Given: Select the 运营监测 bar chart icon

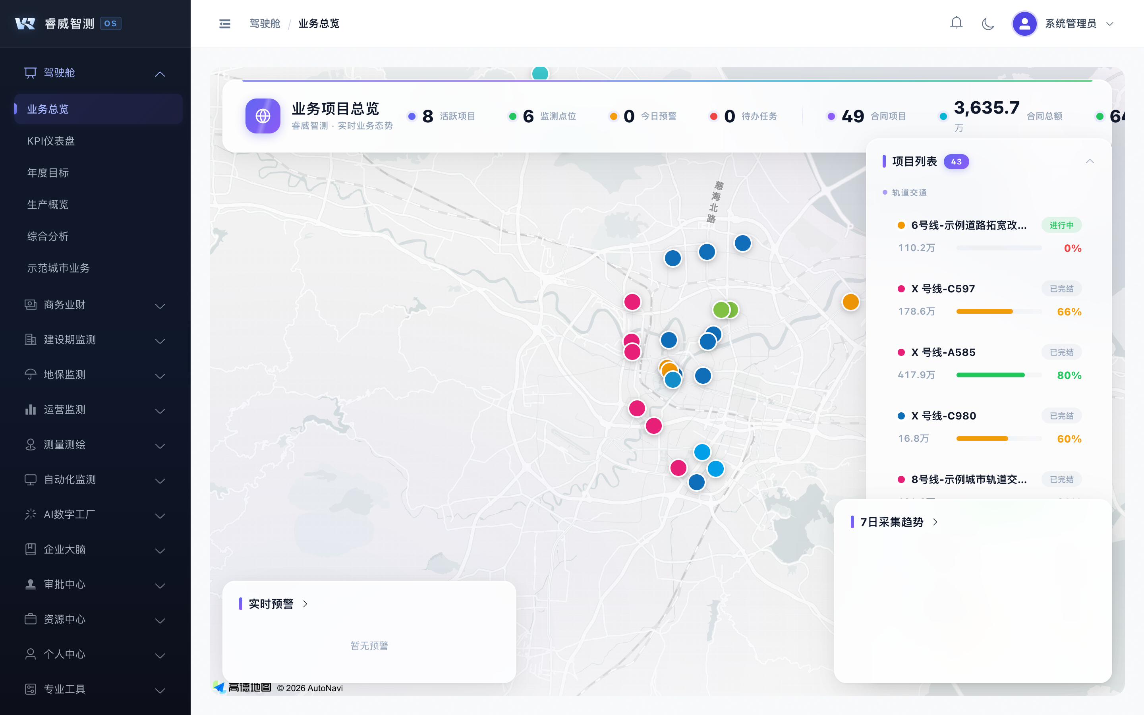Looking at the screenshot, I should (x=30, y=410).
